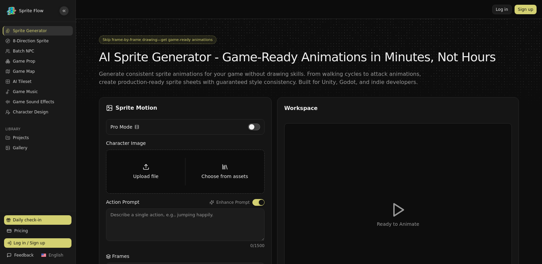This screenshot has width=542, height=264.
Task: Click the Character Design icon
Action: (8, 112)
